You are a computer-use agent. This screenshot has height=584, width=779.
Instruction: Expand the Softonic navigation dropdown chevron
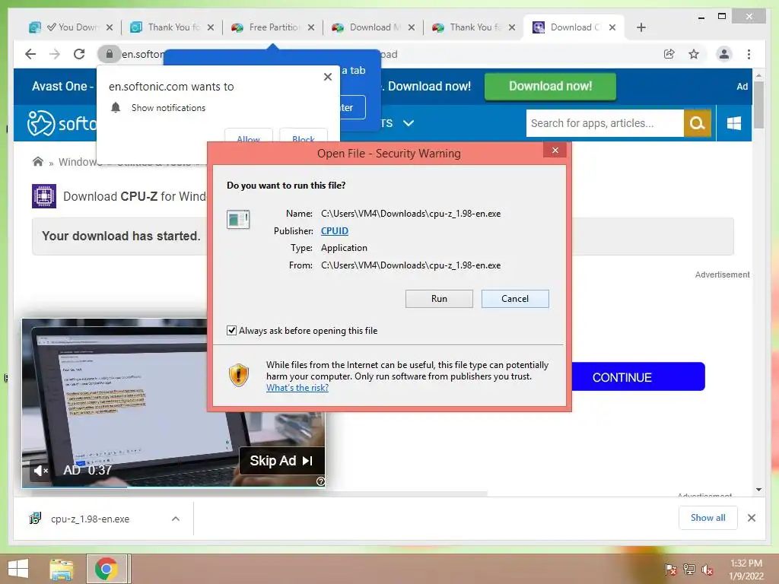point(409,123)
